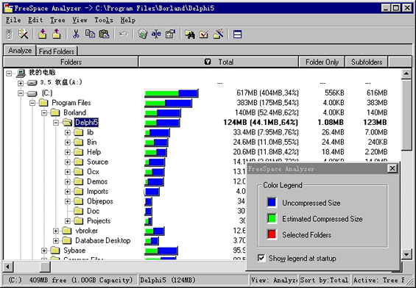
Task: Click the blue Uncompressed Size swatch
Action: click(x=272, y=203)
